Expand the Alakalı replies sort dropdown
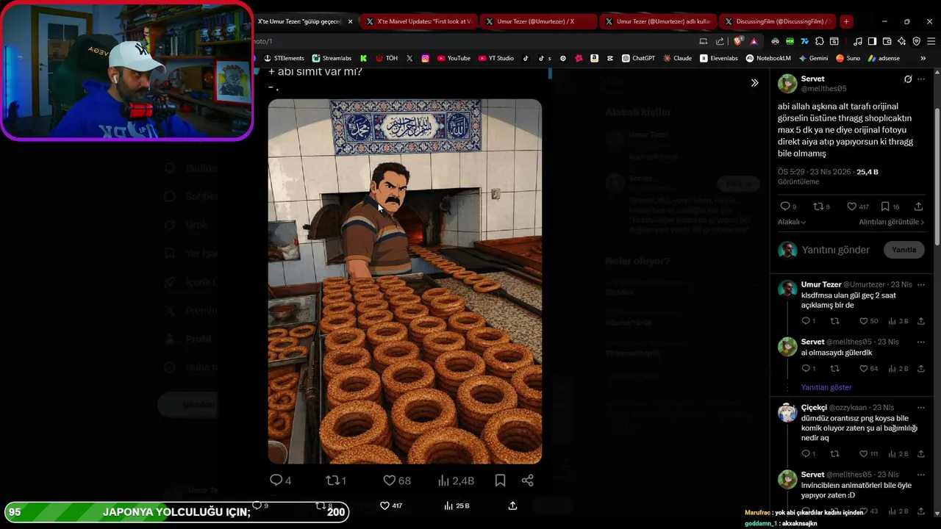941x529 pixels. pos(792,222)
